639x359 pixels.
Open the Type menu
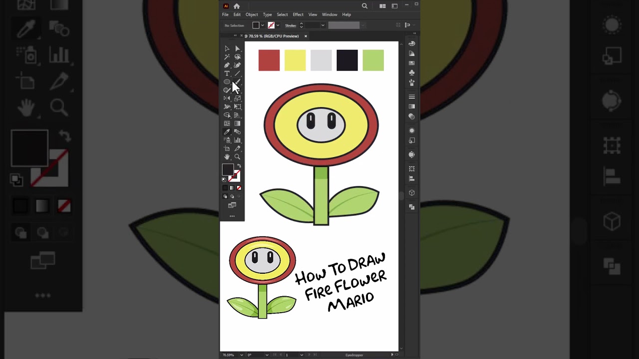[267, 14]
